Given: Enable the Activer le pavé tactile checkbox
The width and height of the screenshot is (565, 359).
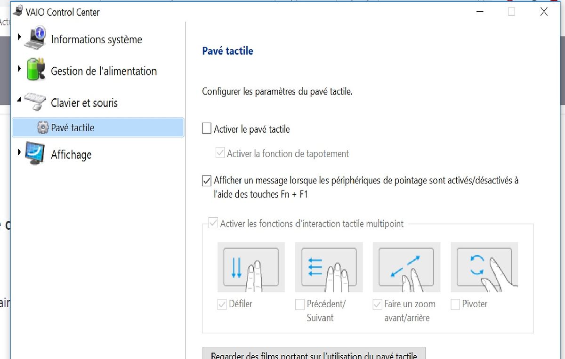Looking at the screenshot, I should pyautogui.click(x=206, y=128).
